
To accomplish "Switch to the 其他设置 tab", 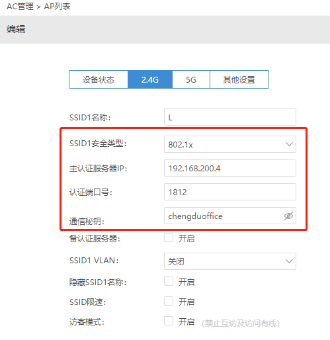I will click(x=239, y=79).
